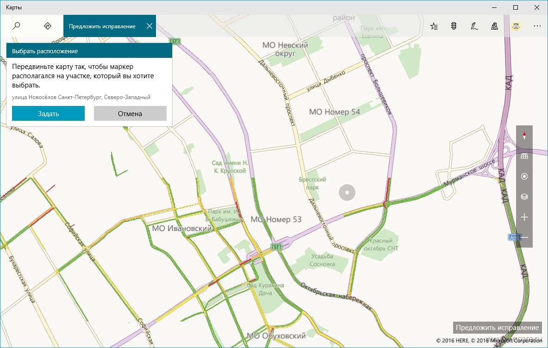
Task: Click the МО Номер 54 map label
Action: [335, 112]
